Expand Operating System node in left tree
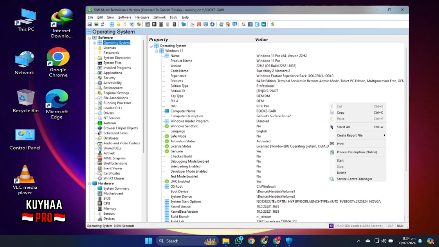Image resolution: width=439 pixels, height=247 pixels. (x=95, y=43)
